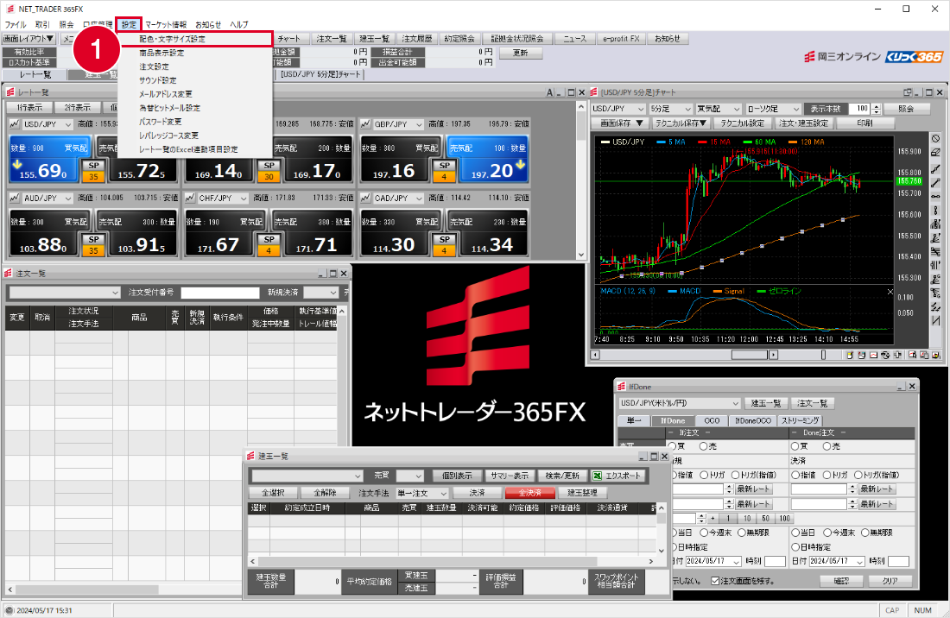Screen dimensions: 950x618
Task: Select トリガ radio under If注文
Action: (703, 475)
